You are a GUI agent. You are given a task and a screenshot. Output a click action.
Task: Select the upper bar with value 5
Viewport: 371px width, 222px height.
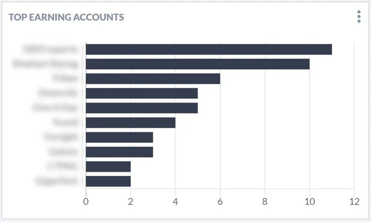pyautogui.click(x=142, y=93)
